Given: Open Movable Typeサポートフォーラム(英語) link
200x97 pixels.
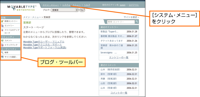Looking at the screenshot, I should click(45, 48).
